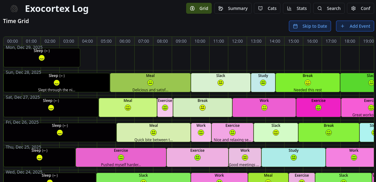Select the Exocortex Log title
The height and width of the screenshot is (182, 376).
[x=57, y=9]
